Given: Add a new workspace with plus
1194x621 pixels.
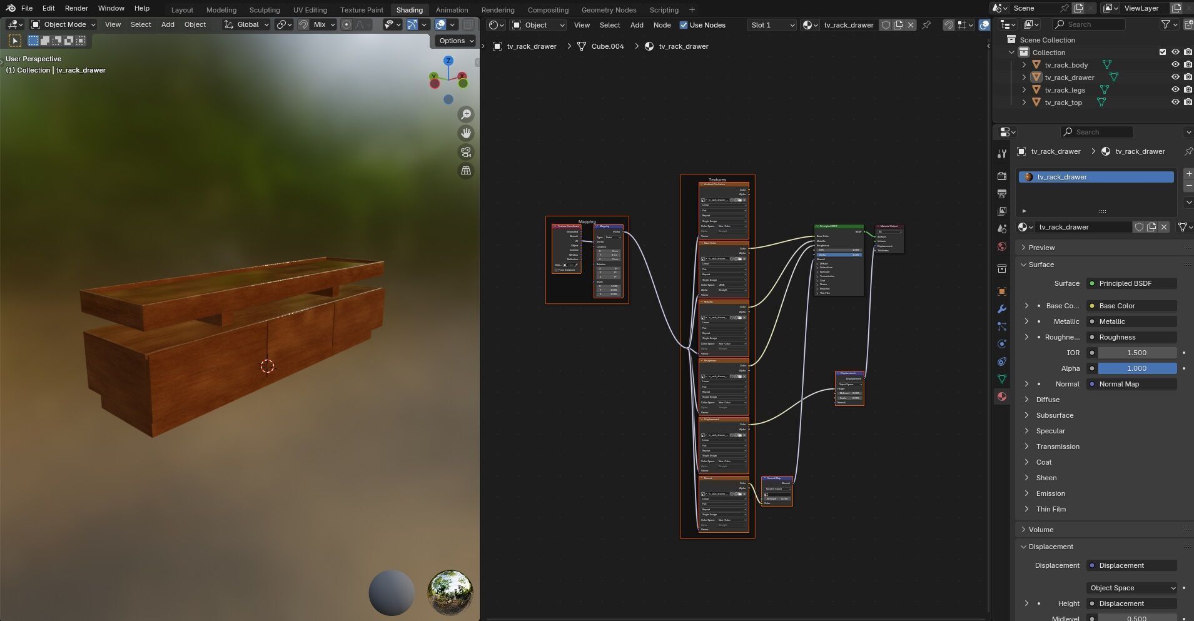Looking at the screenshot, I should point(692,9).
